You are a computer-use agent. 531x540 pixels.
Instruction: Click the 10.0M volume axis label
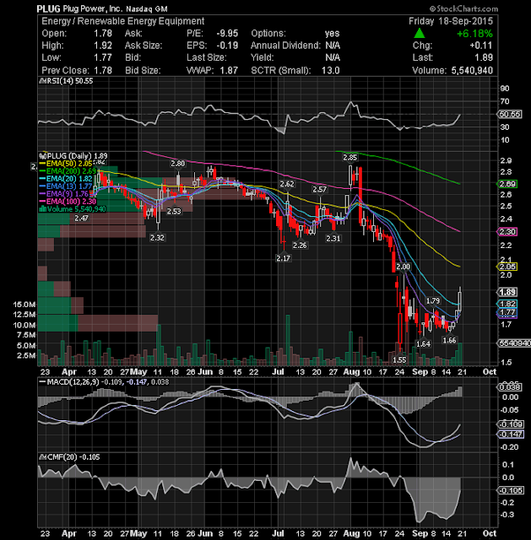coord(24,325)
